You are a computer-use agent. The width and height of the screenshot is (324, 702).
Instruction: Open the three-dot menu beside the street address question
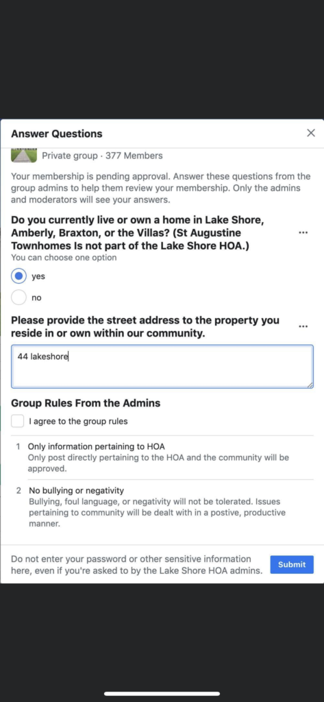pos(303,327)
